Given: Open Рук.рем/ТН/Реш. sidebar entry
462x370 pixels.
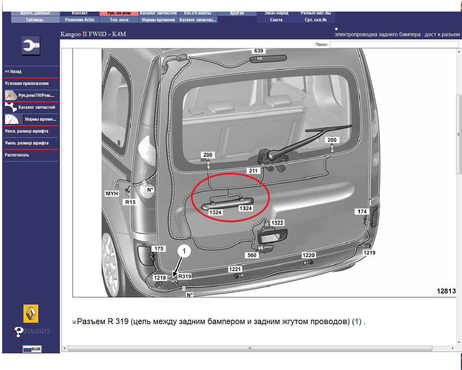Looking at the screenshot, I should pyautogui.click(x=36, y=95).
